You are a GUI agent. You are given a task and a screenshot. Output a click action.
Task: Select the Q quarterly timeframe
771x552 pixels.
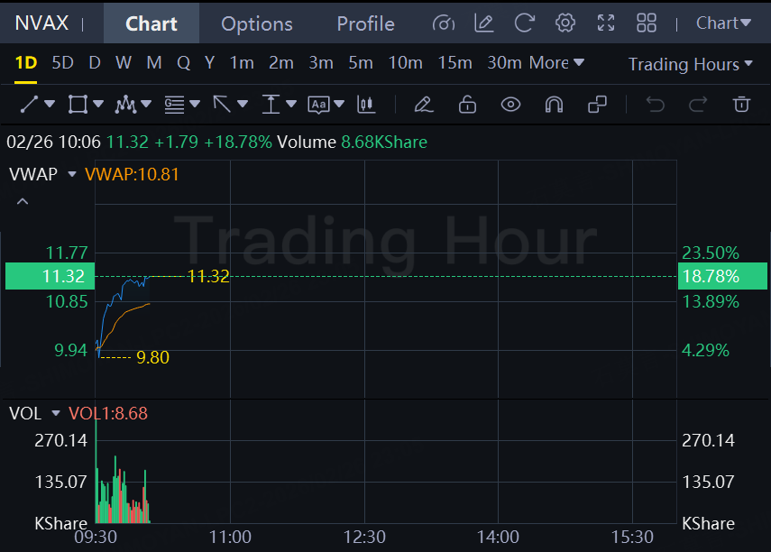183,63
